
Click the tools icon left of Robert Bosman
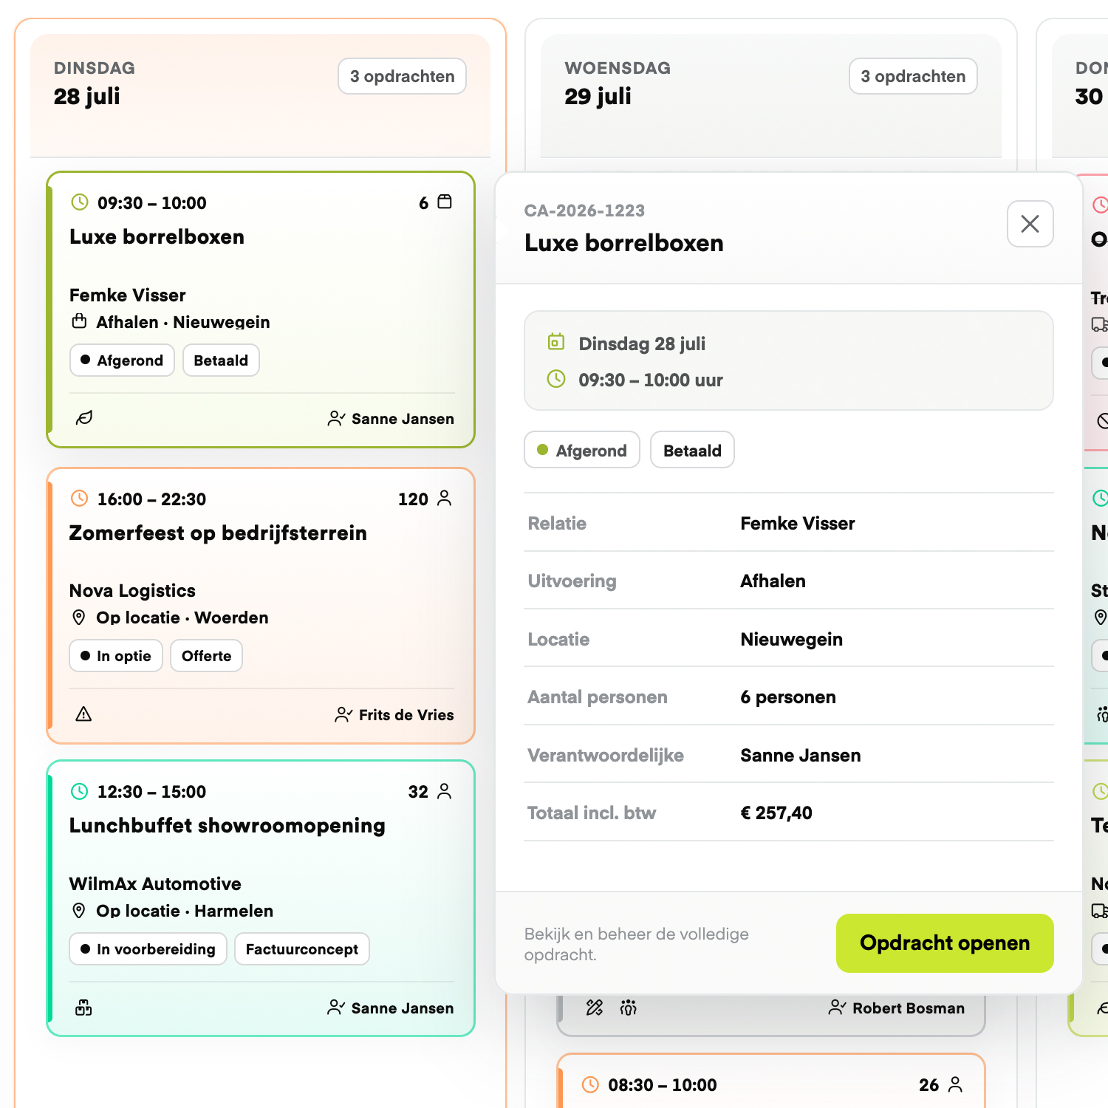coord(595,1008)
